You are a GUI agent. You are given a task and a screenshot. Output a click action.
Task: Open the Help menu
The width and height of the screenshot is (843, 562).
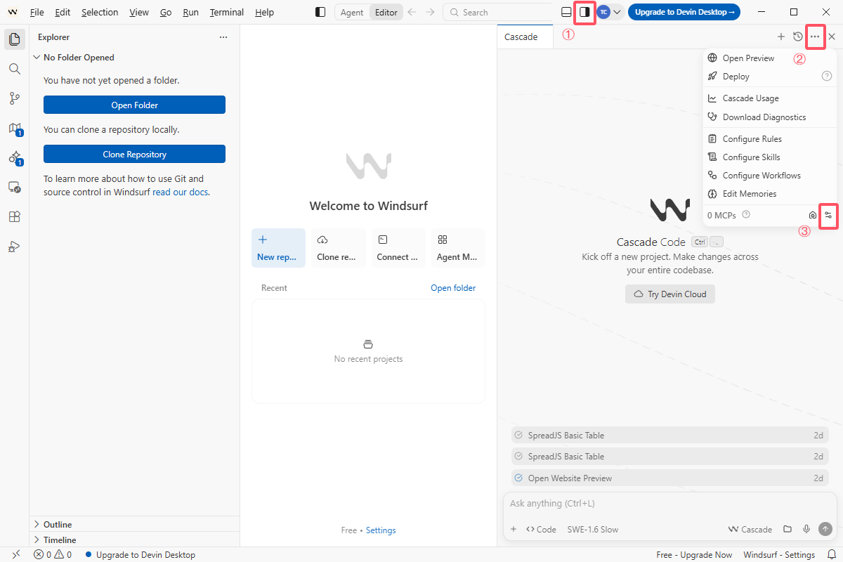265,12
